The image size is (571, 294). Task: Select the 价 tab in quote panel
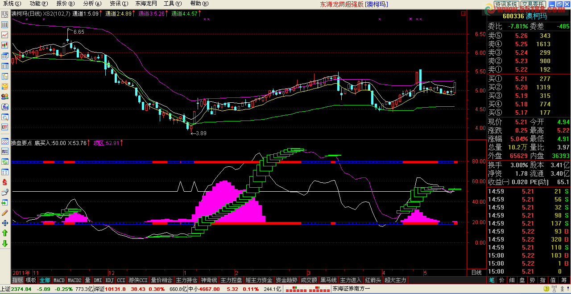[x=502, y=280]
